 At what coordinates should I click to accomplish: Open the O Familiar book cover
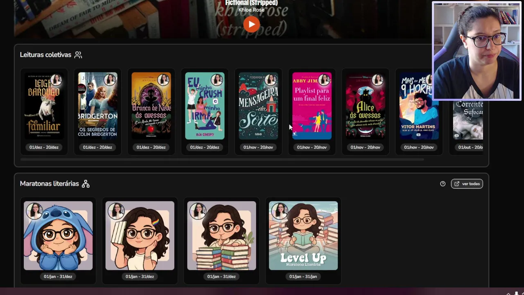pyautogui.click(x=44, y=106)
